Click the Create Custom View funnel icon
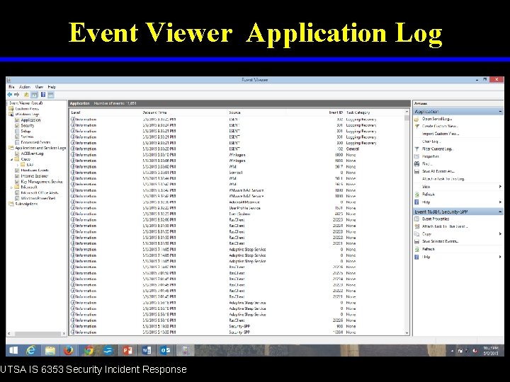The height and width of the screenshot is (382, 510). (x=416, y=127)
